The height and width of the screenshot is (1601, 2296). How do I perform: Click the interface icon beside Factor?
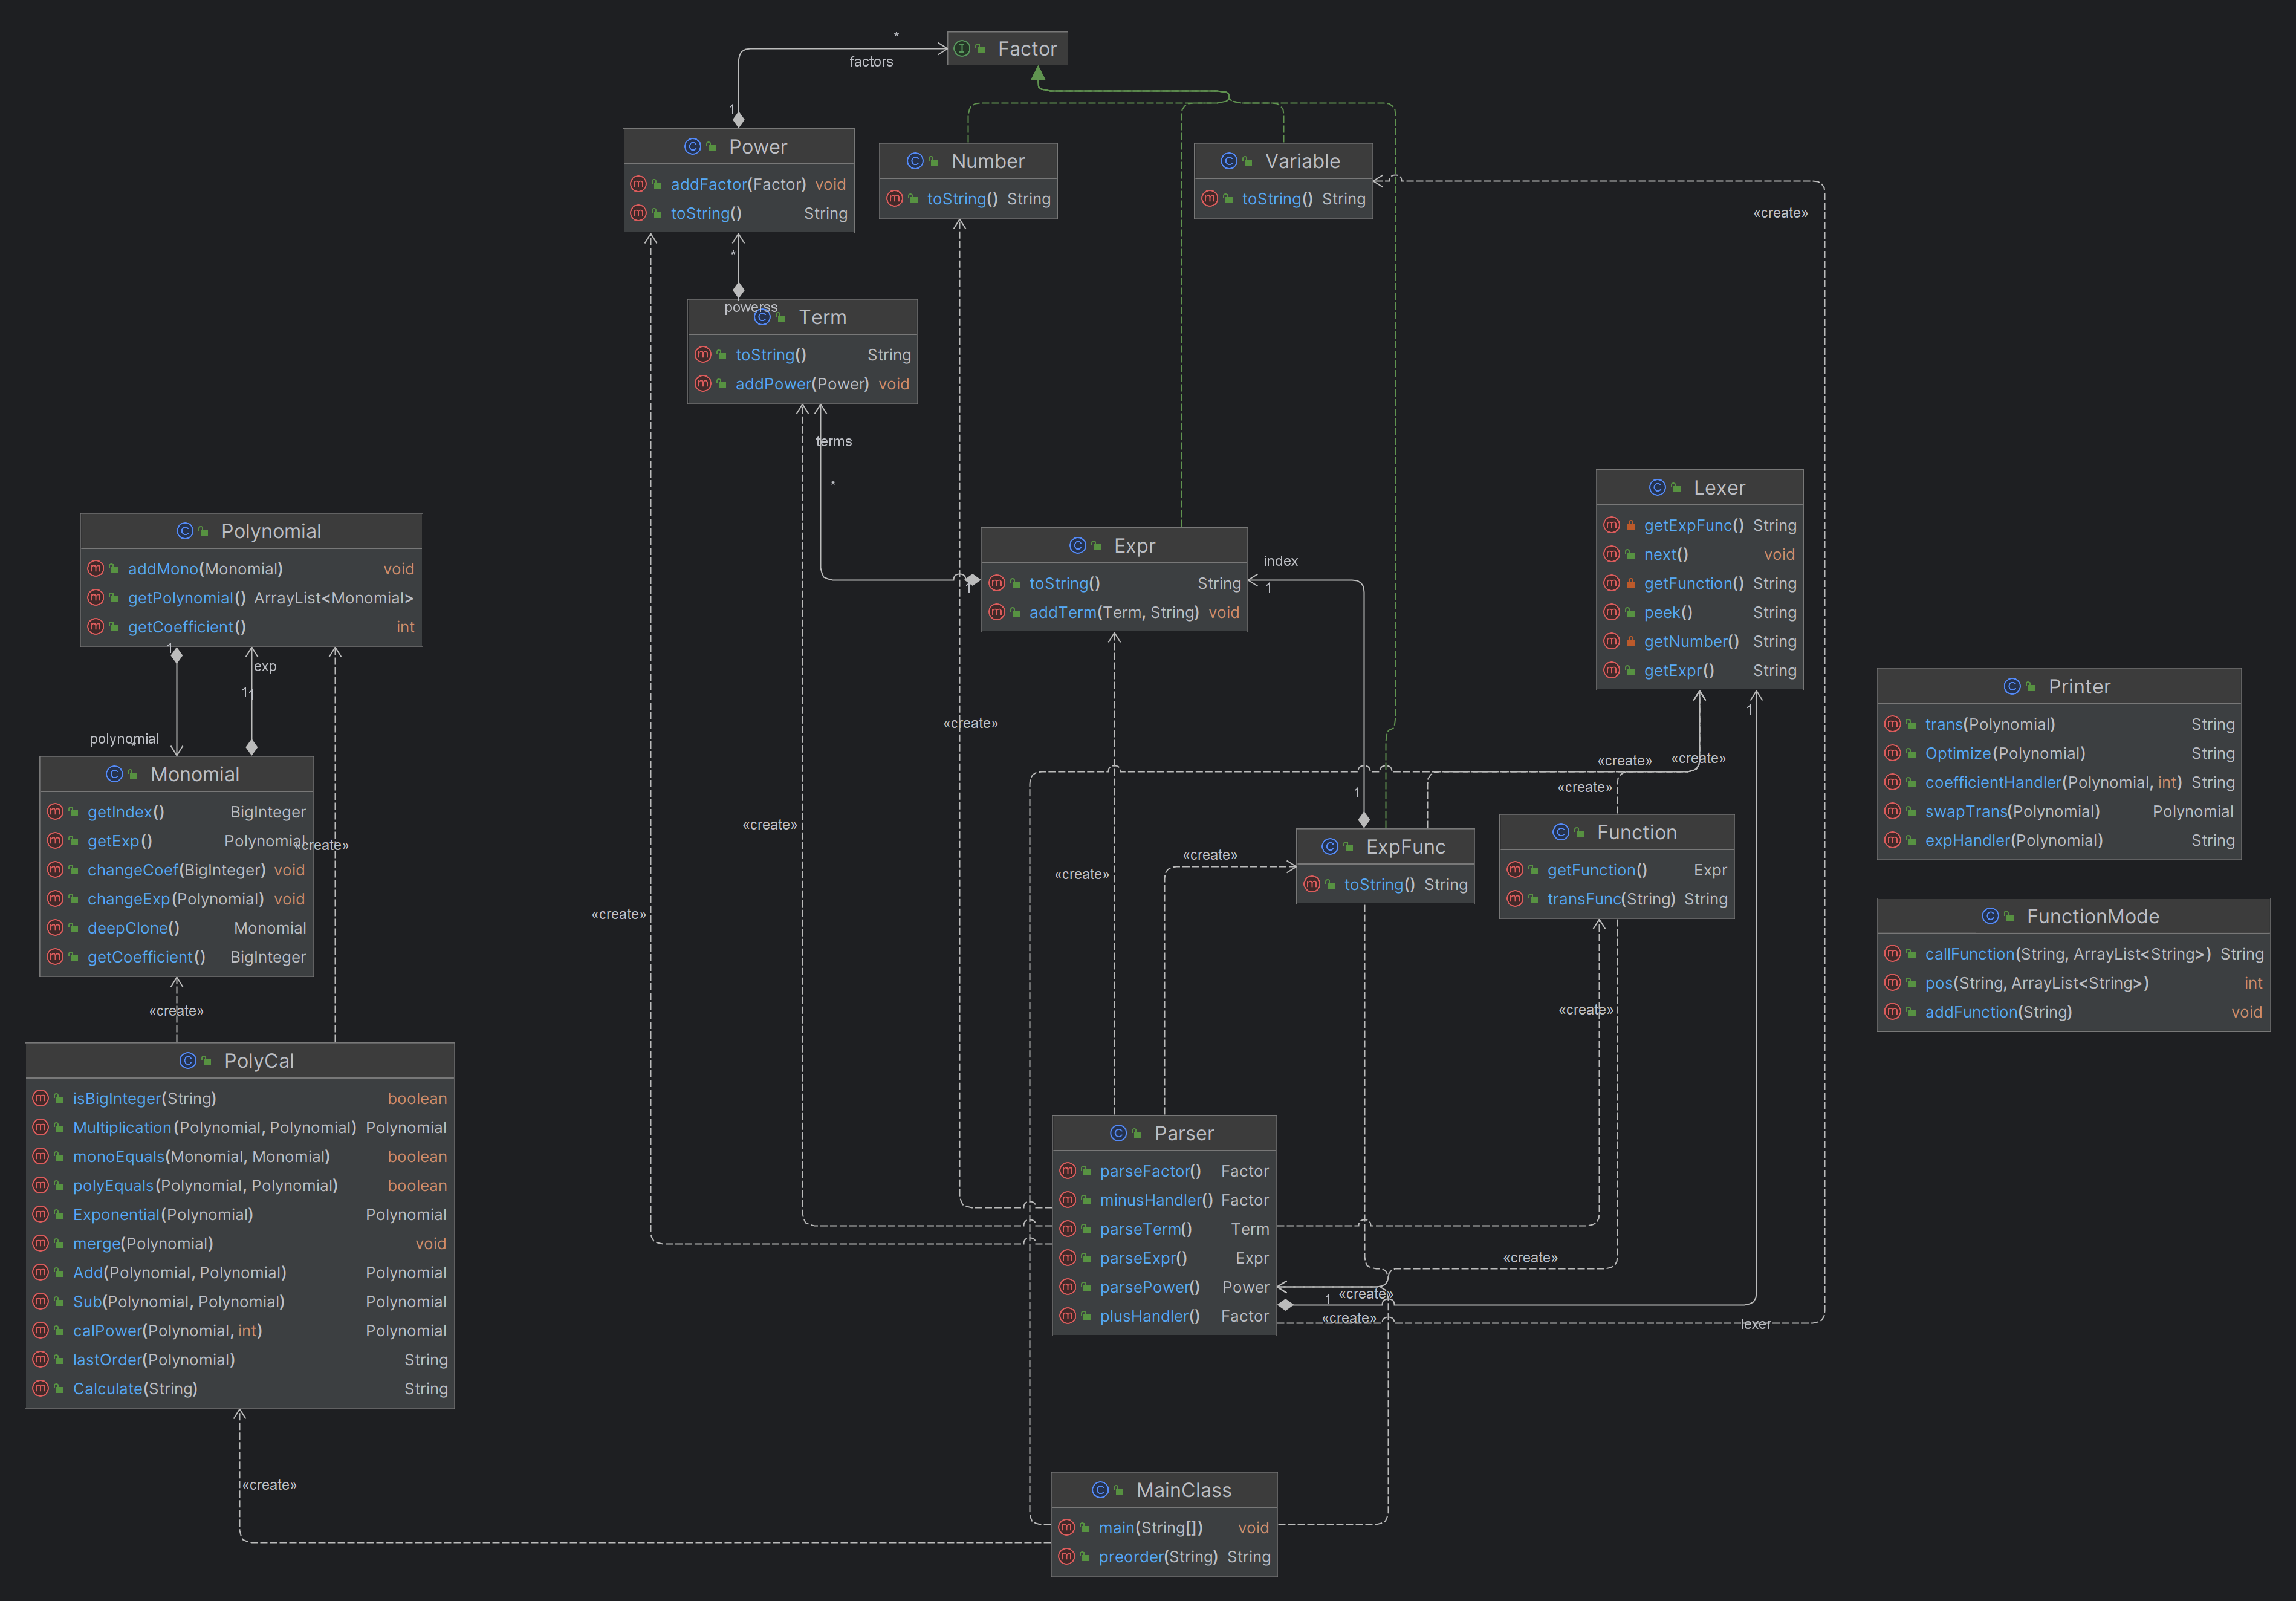point(961,48)
